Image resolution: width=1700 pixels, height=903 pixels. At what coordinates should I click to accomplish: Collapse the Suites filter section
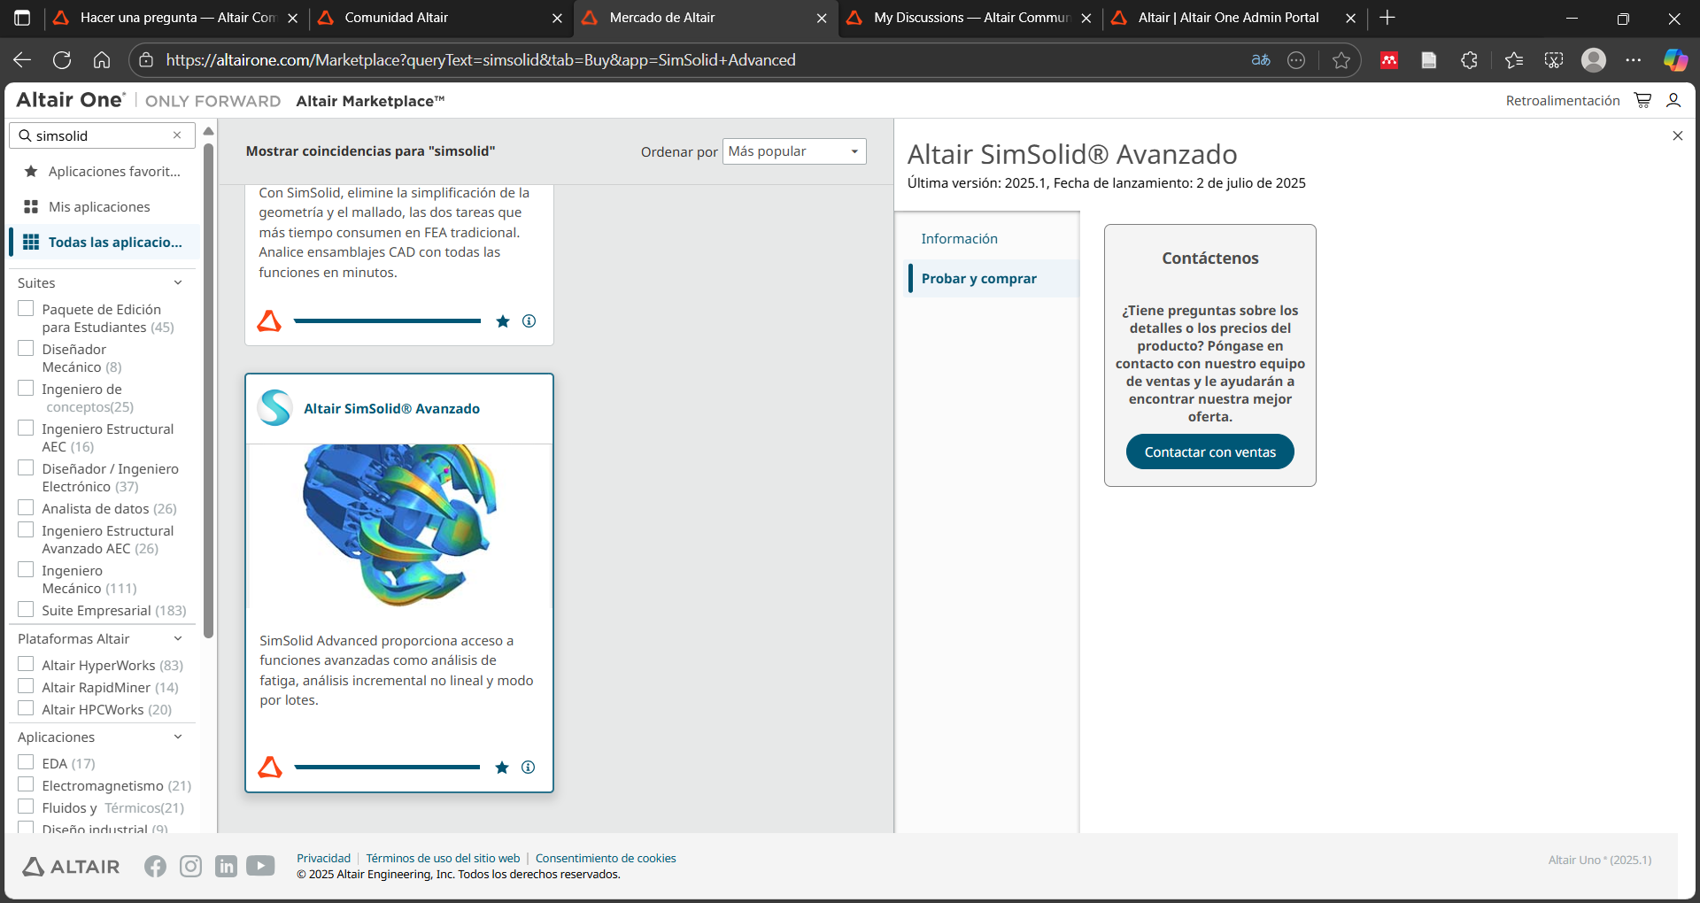(178, 283)
